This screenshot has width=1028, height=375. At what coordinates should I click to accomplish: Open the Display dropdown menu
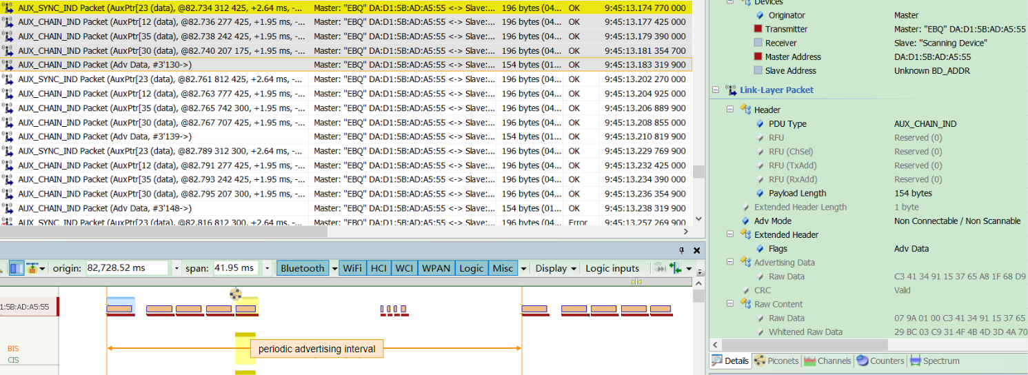tap(555, 268)
